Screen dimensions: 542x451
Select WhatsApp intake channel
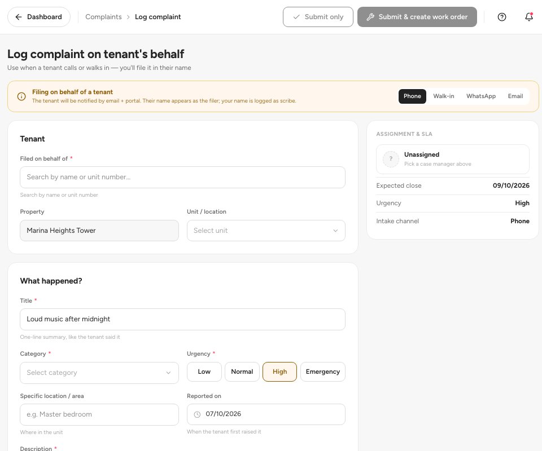481,96
